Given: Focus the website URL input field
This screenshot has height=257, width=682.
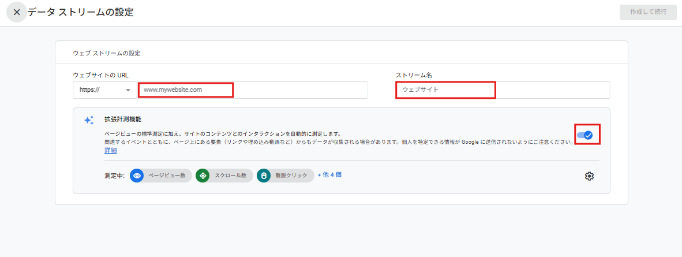Looking at the screenshot, I should point(253,90).
